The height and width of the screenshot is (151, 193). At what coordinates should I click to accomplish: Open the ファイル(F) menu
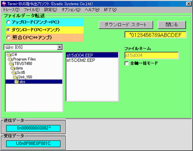tap(32, 9)
